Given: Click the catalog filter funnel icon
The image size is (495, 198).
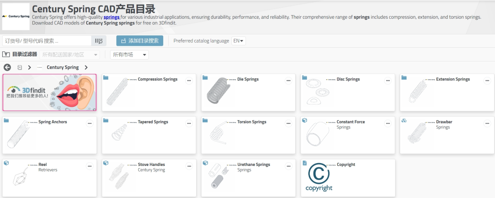Looking at the screenshot, I should point(6,55).
